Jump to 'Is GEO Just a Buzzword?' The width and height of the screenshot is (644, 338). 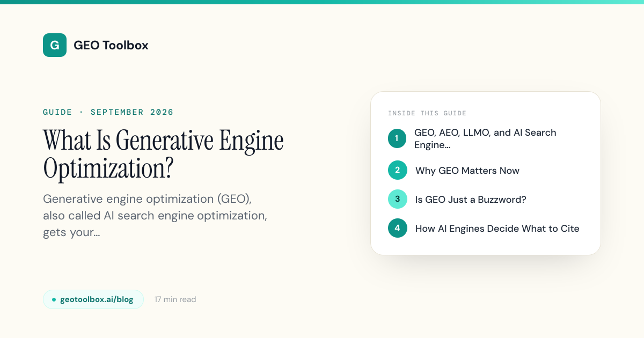(471, 200)
